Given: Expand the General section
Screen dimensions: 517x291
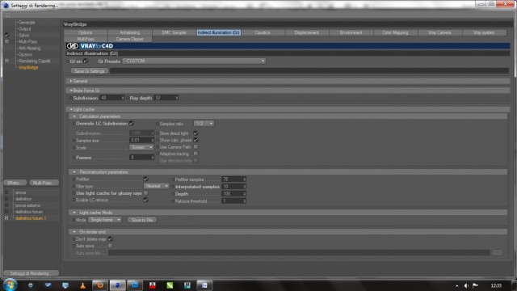Looking at the screenshot, I should (71, 81).
